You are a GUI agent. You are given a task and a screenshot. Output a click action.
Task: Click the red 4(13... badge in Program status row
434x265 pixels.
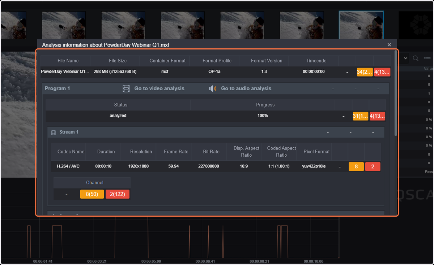point(377,116)
